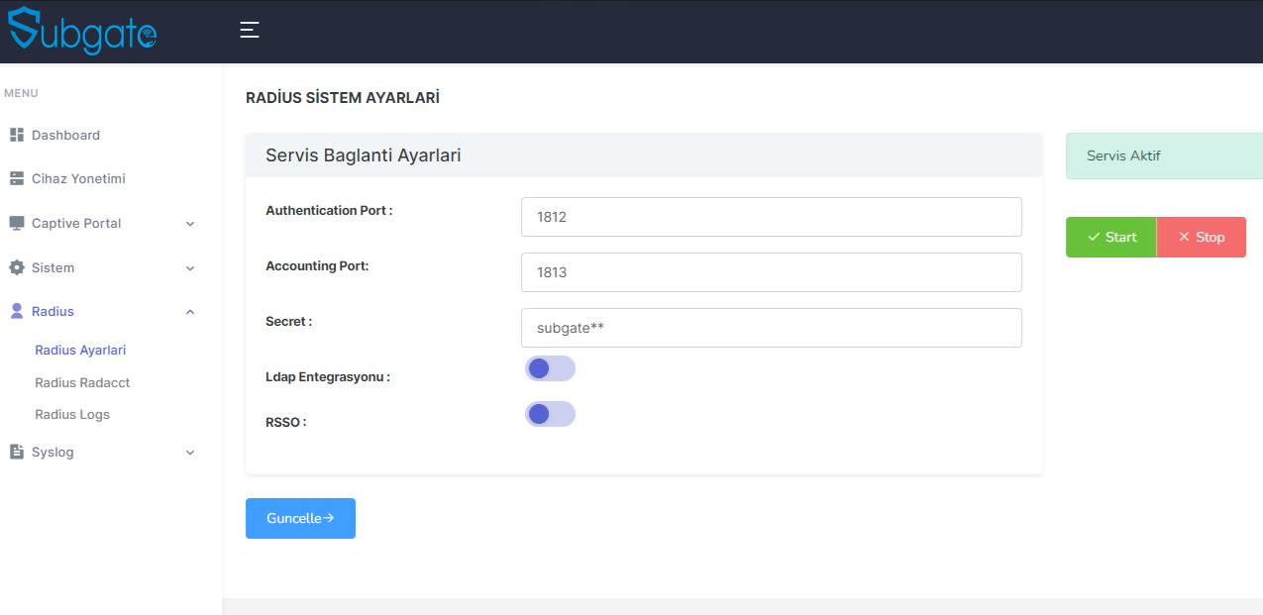
Task: Collapse the Radius menu chevron
Action: tap(190, 312)
